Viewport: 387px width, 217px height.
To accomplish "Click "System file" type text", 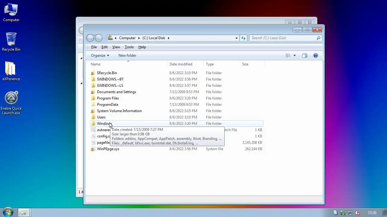I will click(215, 149).
